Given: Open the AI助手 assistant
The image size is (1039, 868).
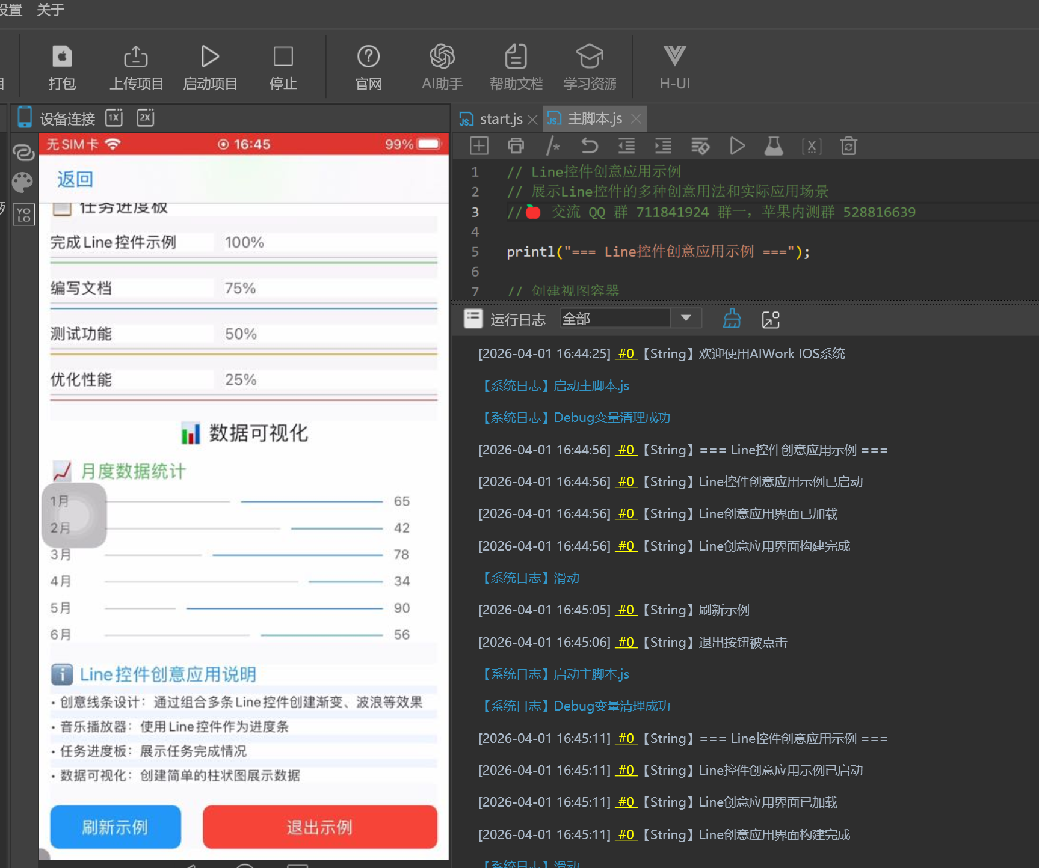Looking at the screenshot, I should pos(442,67).
